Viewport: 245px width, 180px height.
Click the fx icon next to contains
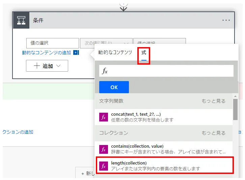coord(104,149)
